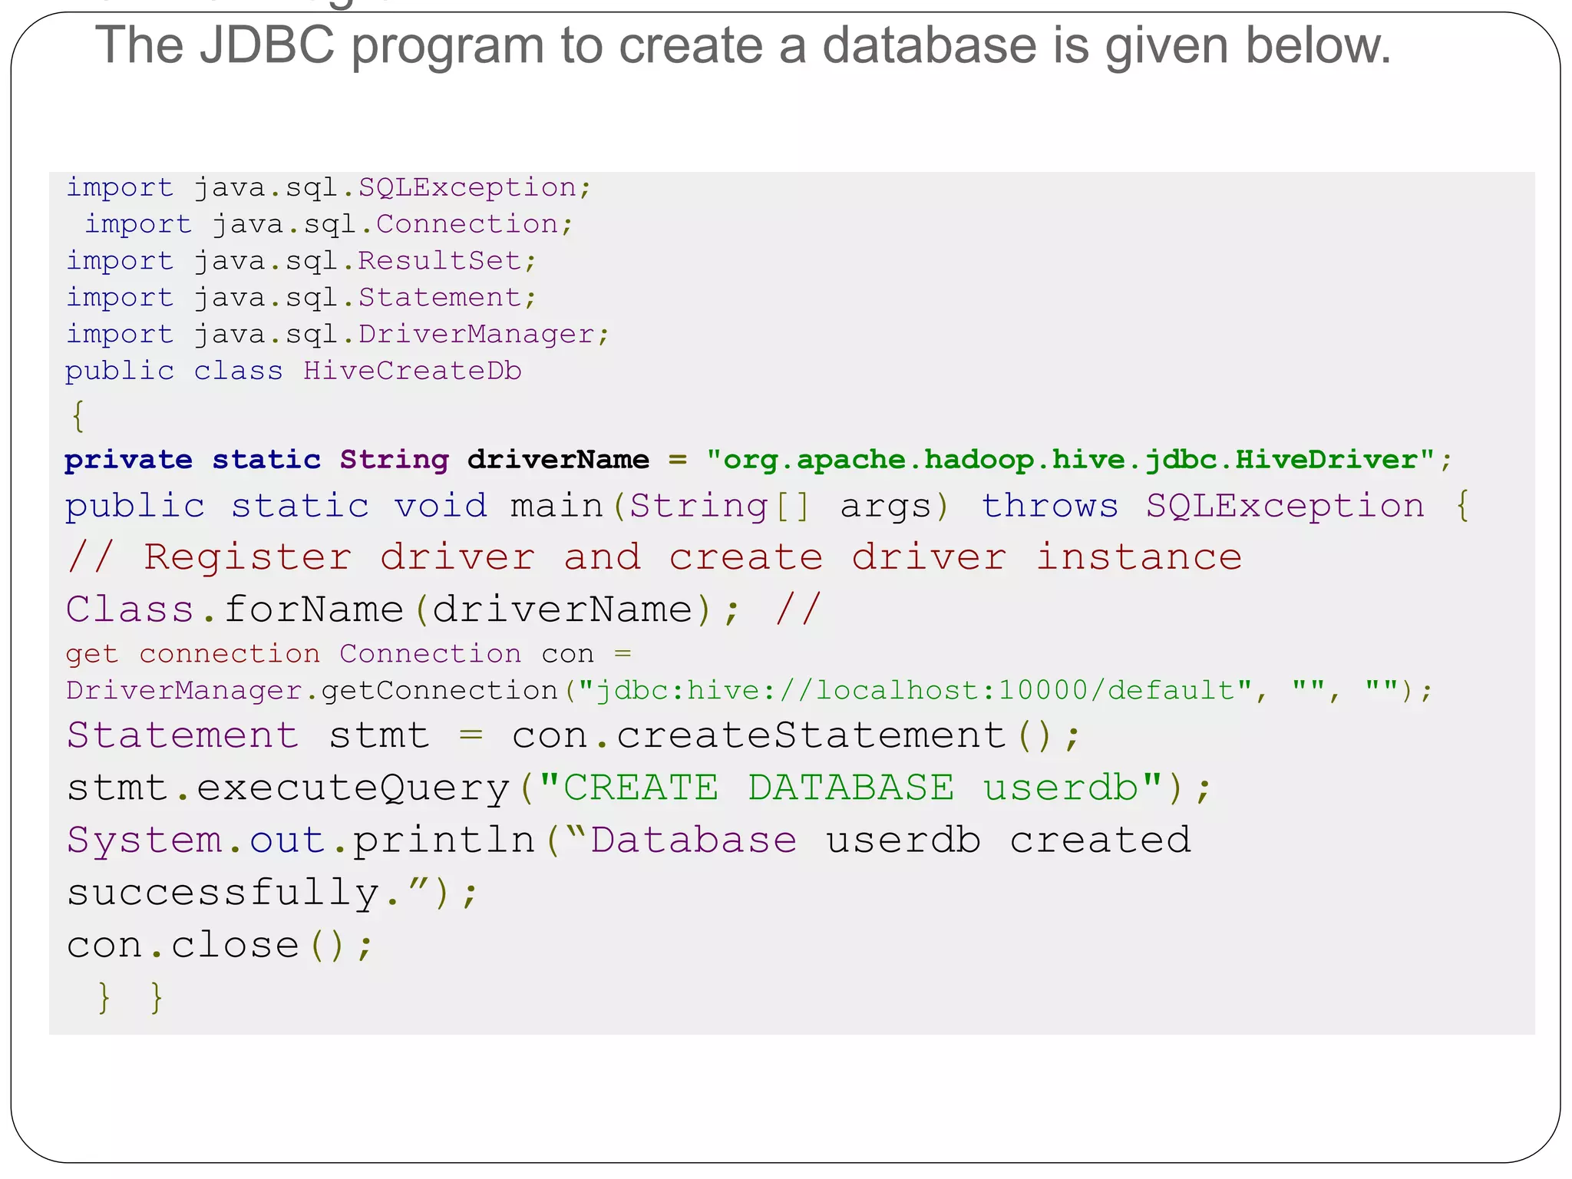1572x1179 pixels.
Task: Click the 'get connection Connection con =' line
Action: click(x=348, y=654)
